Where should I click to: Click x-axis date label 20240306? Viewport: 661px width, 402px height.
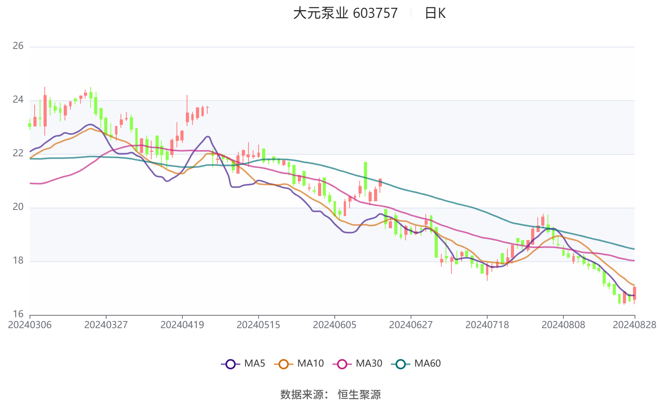pos(30,325)
